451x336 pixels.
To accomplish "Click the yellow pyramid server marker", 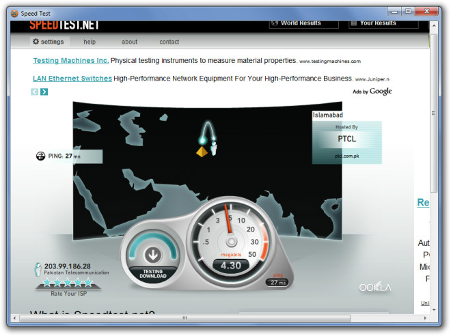I will (x=202, y=152).
